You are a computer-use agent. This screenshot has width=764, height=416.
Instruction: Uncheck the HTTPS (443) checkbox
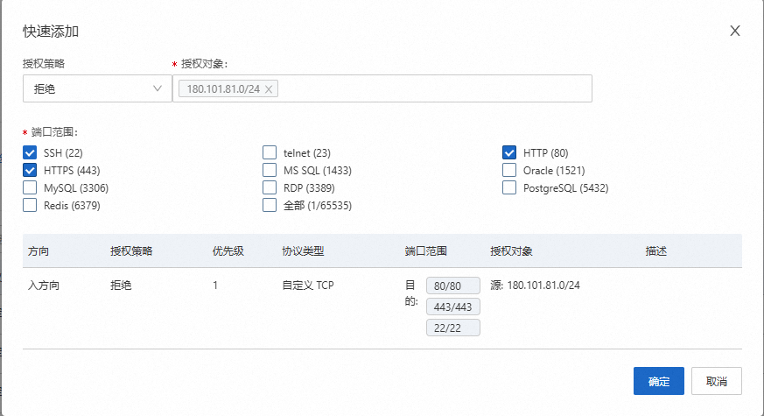[30, 170]
